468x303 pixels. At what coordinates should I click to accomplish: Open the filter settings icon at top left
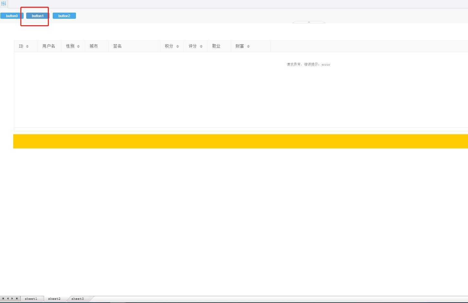(4, 4)
